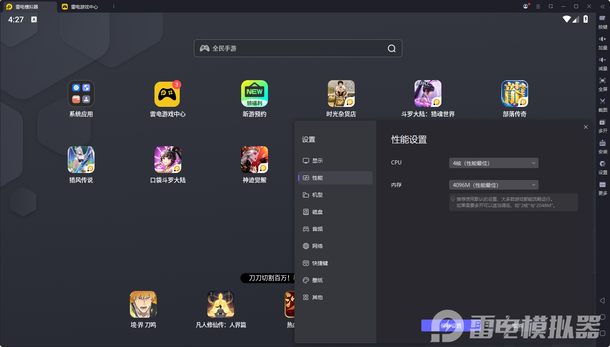Click the 刀刀切割百万 promo banner
Screen dimensions: 610x347
click(268, 278)
